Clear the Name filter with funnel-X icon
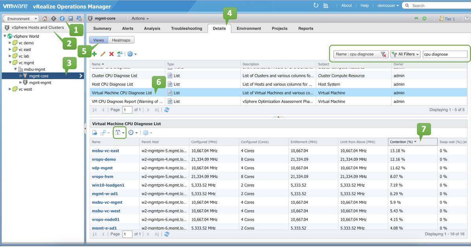 [x=383, y=54]
